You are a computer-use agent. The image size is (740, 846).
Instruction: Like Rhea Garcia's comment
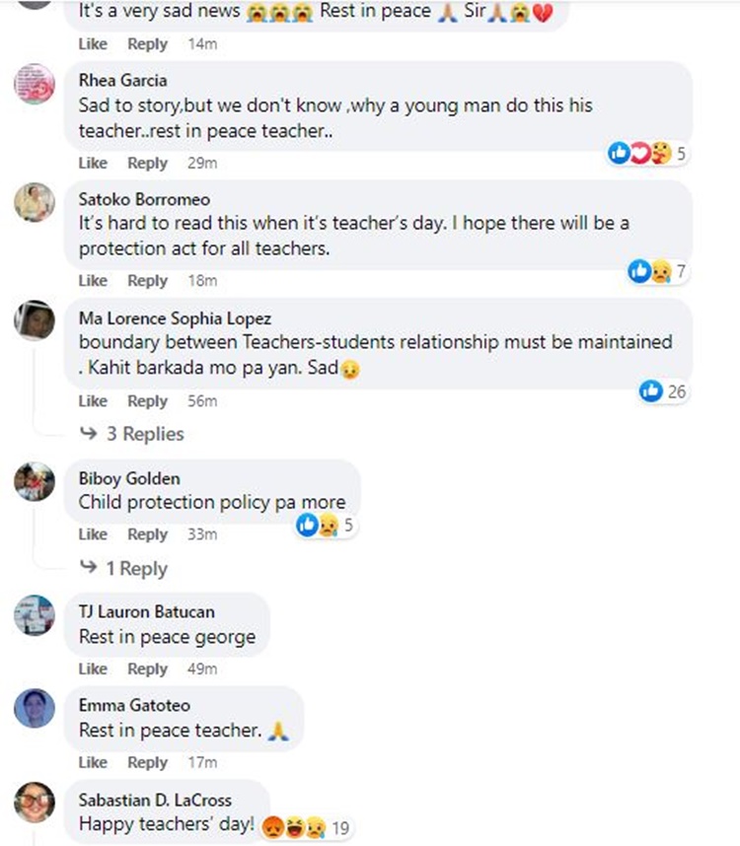coord(93,163)
